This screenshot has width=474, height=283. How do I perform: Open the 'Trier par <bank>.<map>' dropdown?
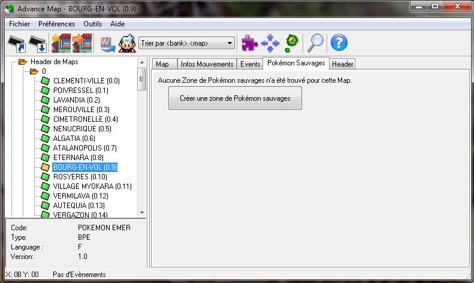186,43
